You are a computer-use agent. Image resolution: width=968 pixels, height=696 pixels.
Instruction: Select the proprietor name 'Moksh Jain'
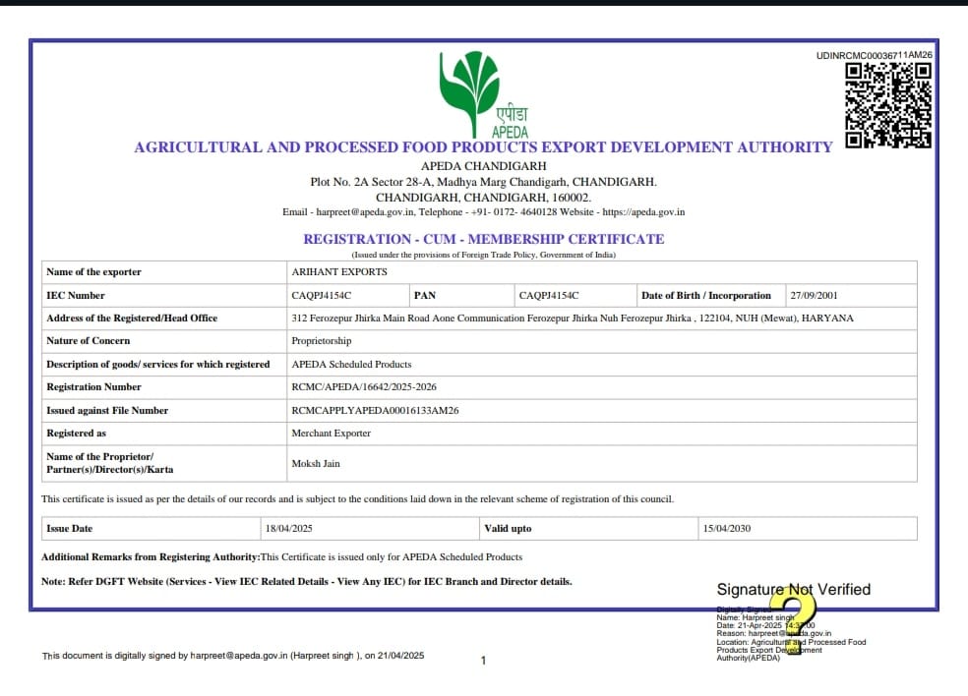click(x=316, y=463)
